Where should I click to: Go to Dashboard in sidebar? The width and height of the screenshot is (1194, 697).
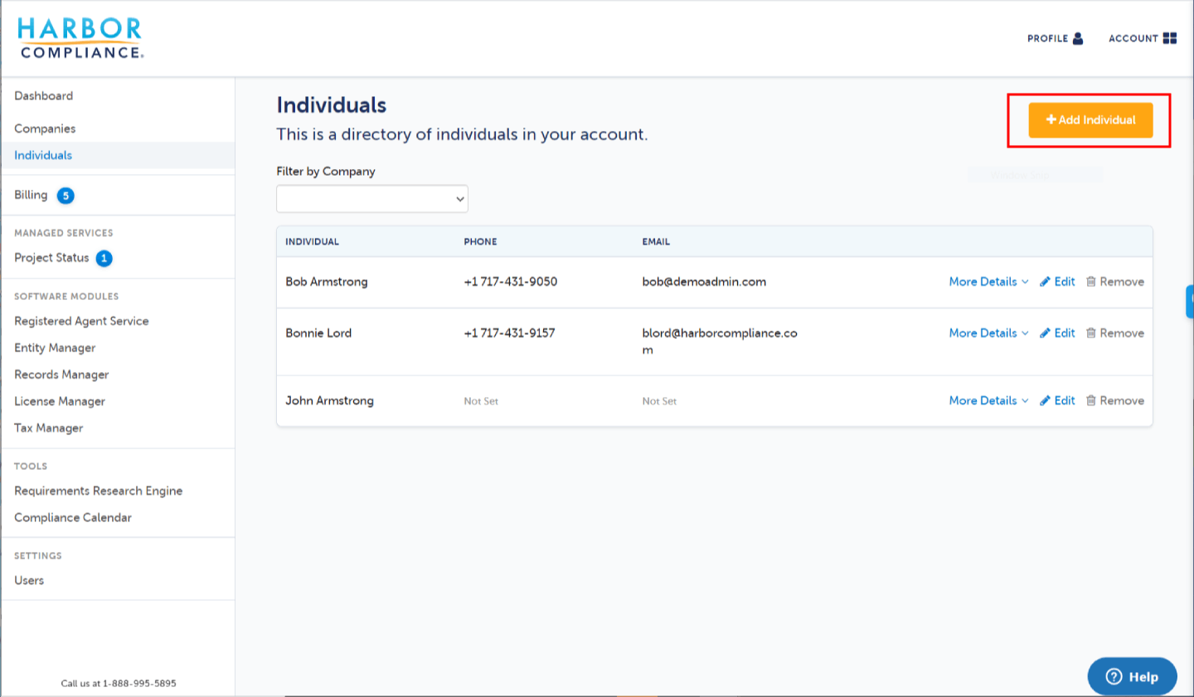(x=44, y=96)
